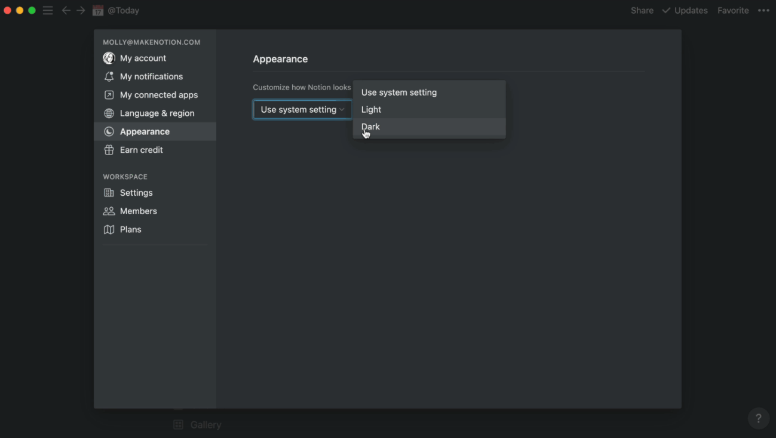Open help with the question mark button
776x438 pixels.
click(759, 418)
